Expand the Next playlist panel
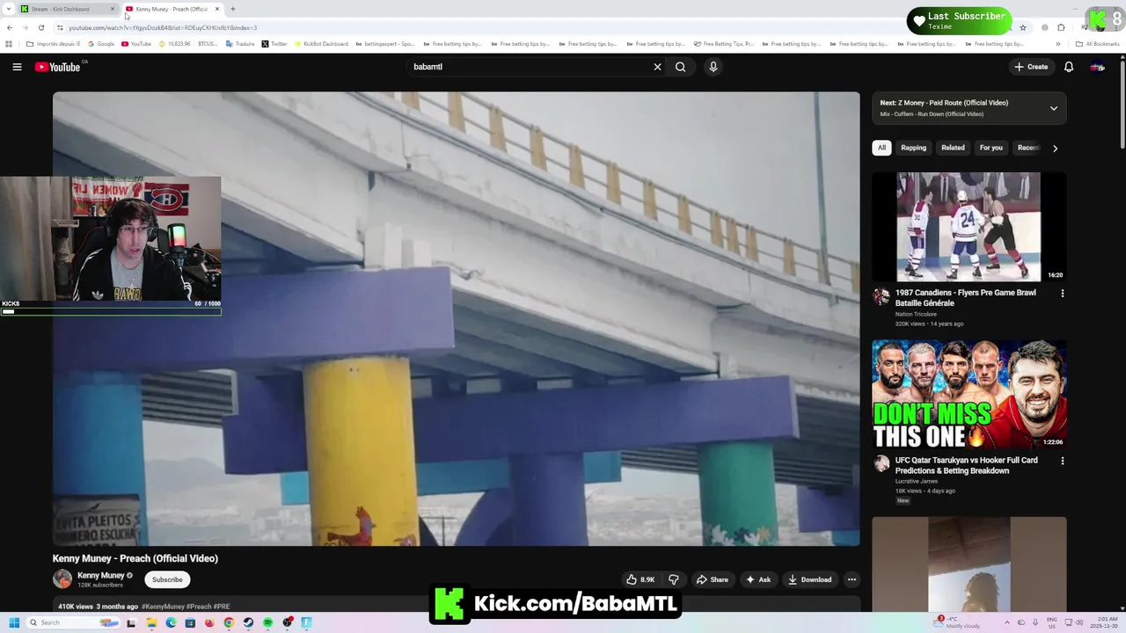This screenshot has width=1126, height=633. pos(1053,108)
